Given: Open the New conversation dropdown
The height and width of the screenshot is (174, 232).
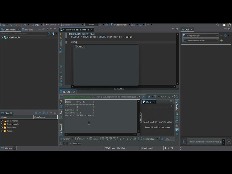Looking at the screenshot, I should tap(200, 40).
